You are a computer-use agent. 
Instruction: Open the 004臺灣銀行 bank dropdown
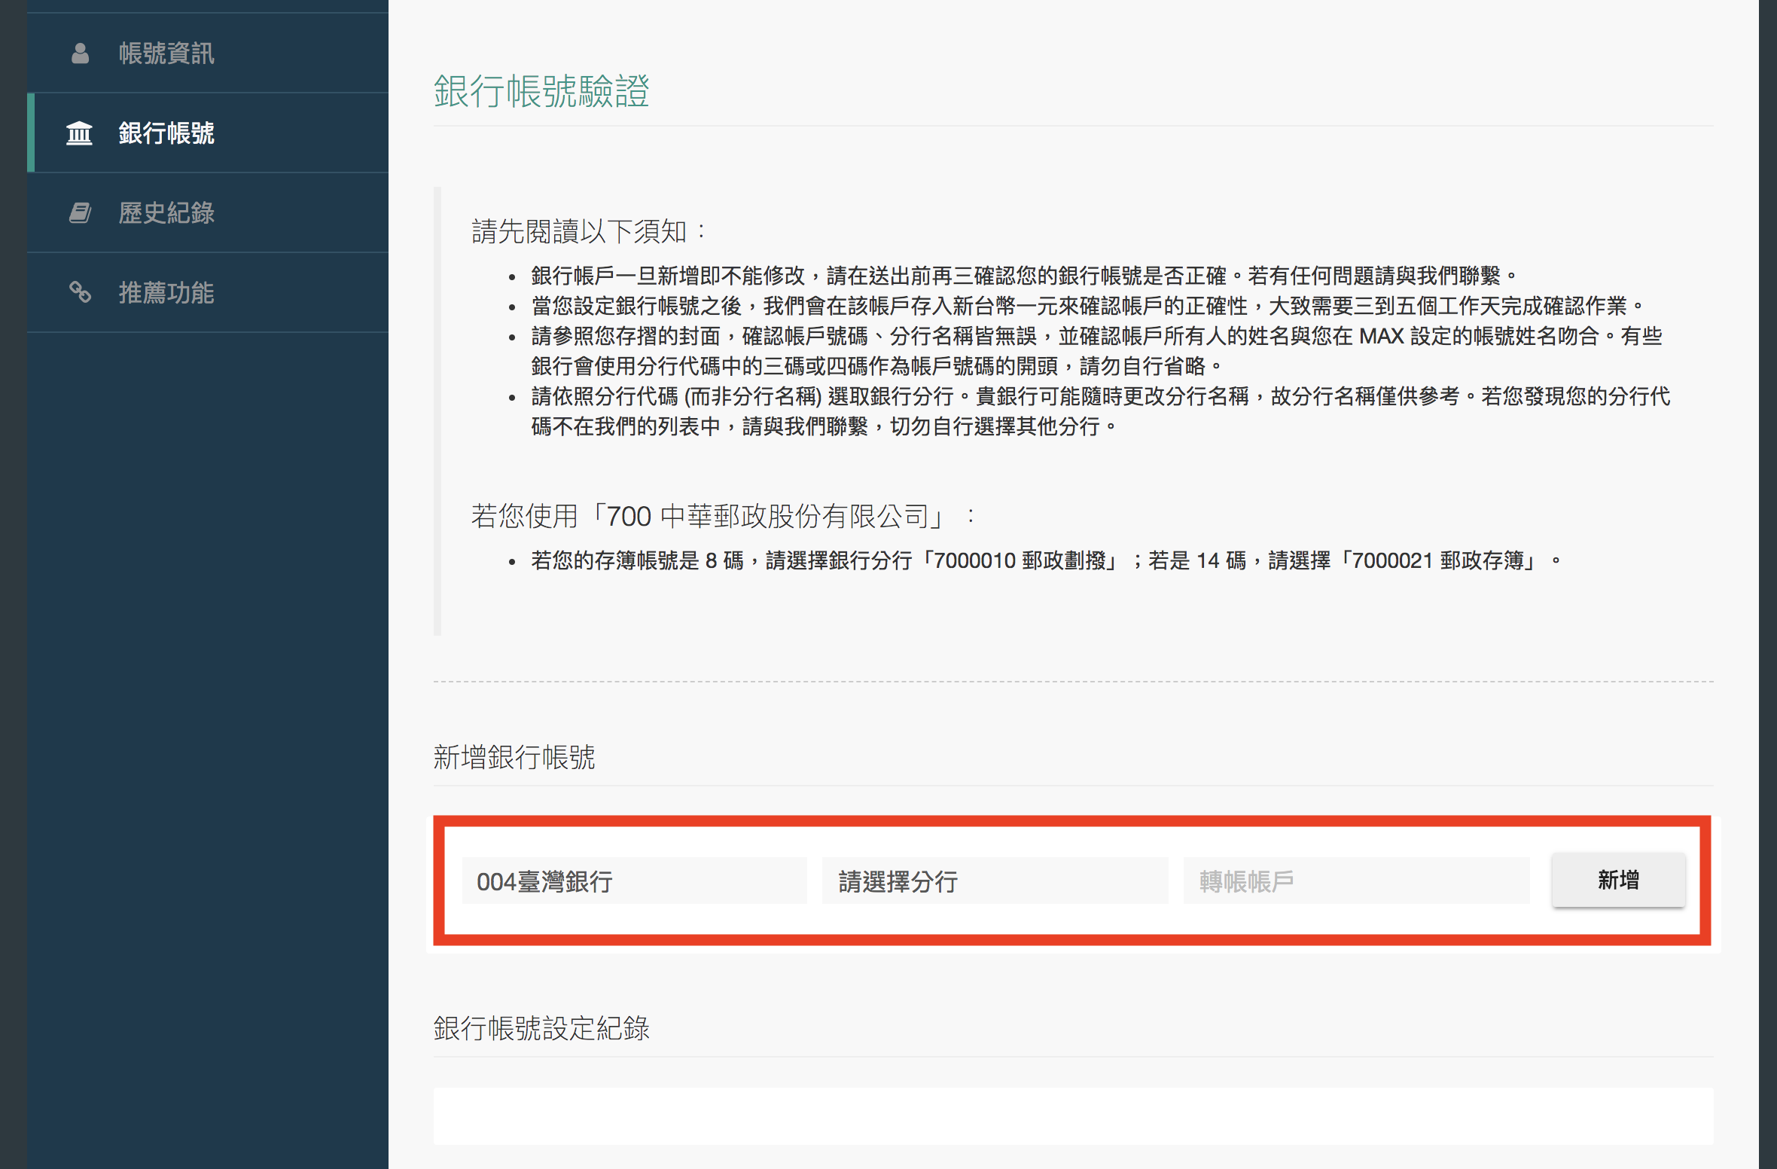pos(634,881)
